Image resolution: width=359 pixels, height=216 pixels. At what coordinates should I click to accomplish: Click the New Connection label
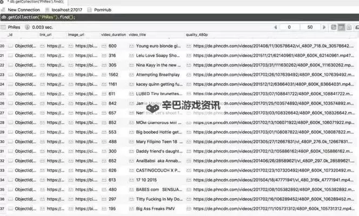tap(24, 10)
